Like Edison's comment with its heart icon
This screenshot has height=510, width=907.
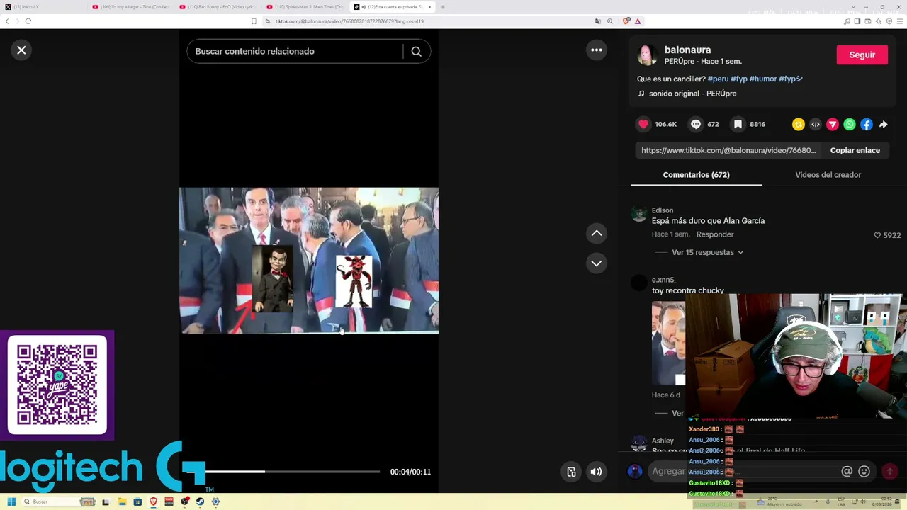877,235
